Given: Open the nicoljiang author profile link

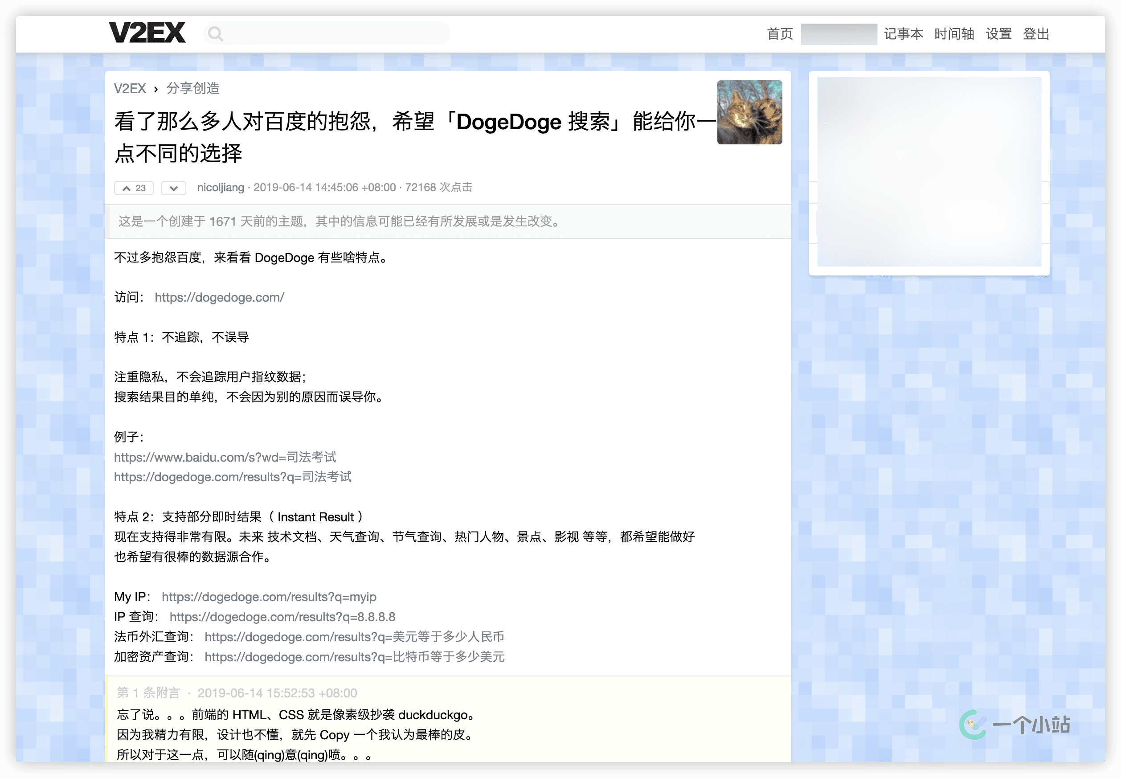Looking at the screenshot, I should pyautogui.click(x=220, y=188).
